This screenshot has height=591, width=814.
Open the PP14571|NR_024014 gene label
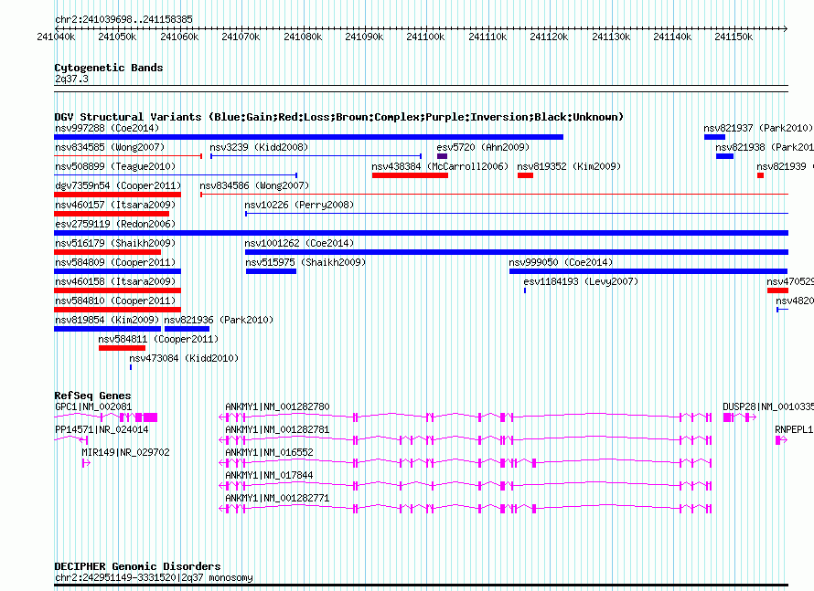click(102, 429)
